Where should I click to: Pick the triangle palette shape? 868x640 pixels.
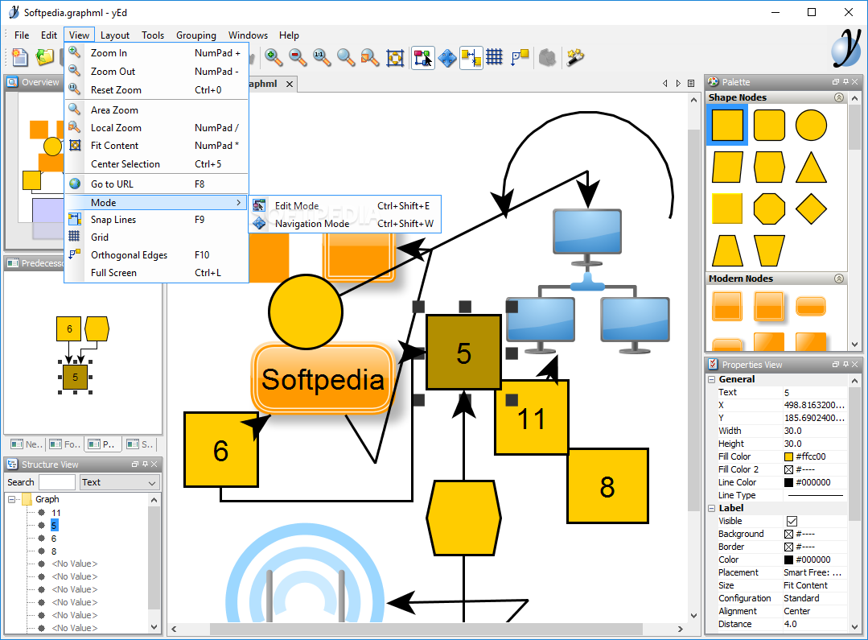click(x=811, y=167)
